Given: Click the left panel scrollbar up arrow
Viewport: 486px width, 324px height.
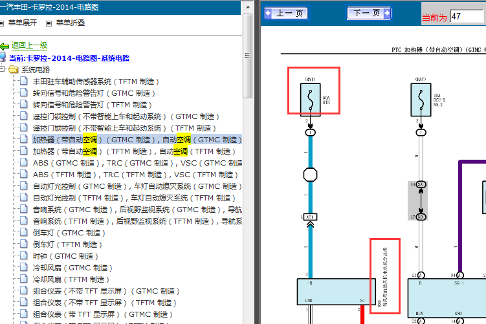Looking at the screenshot, I should click(x=247, y=7).
